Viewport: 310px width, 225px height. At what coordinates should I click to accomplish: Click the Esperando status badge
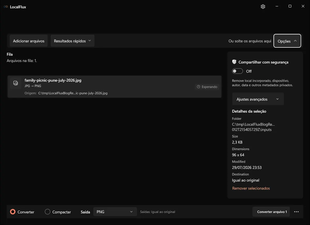[207, 87]
